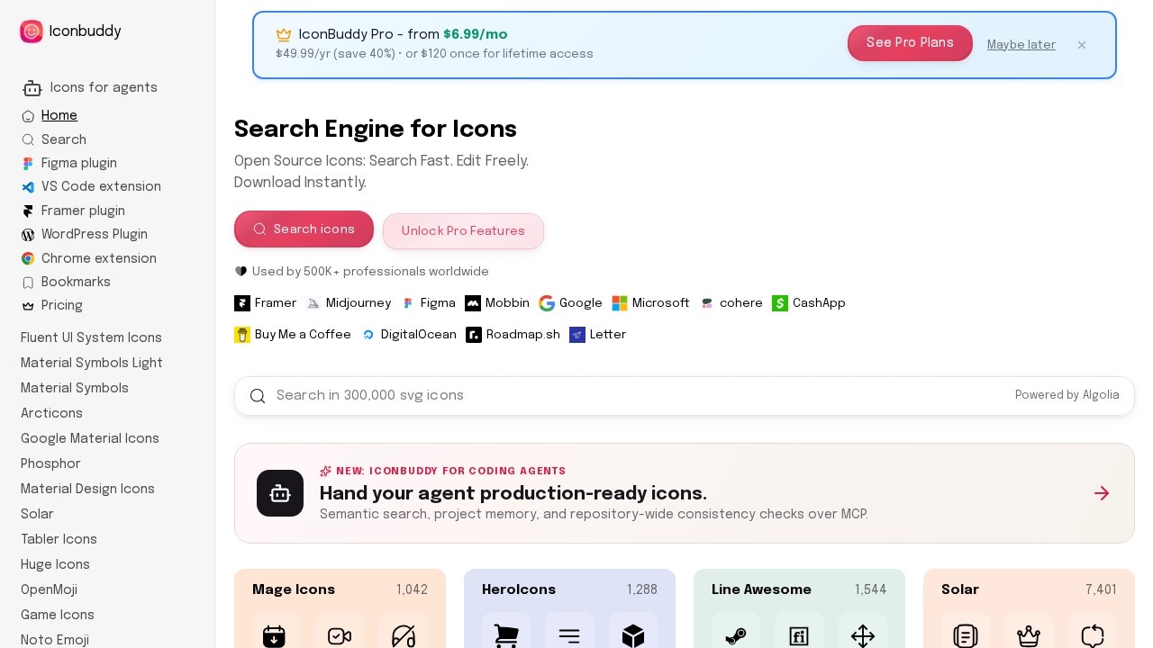Click the HeroIcons menu lines icon
Screen dimensions: 1153x648
click(x=569, y=636)
